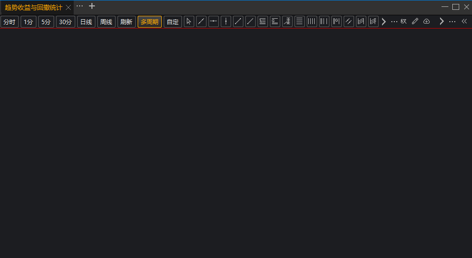Open the tab overflow ellipsis menu

(x=80, y=6)
